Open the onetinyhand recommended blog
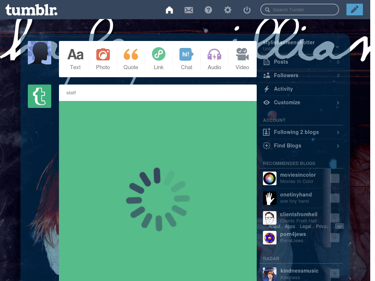375x281 pixels. click(x=296, y=195)
